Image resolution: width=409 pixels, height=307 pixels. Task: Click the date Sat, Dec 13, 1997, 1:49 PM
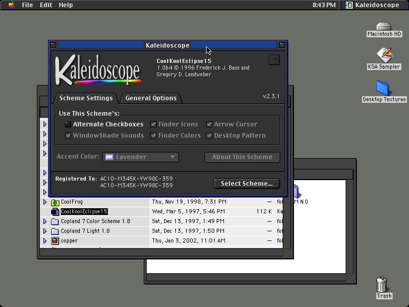[188, 222]
